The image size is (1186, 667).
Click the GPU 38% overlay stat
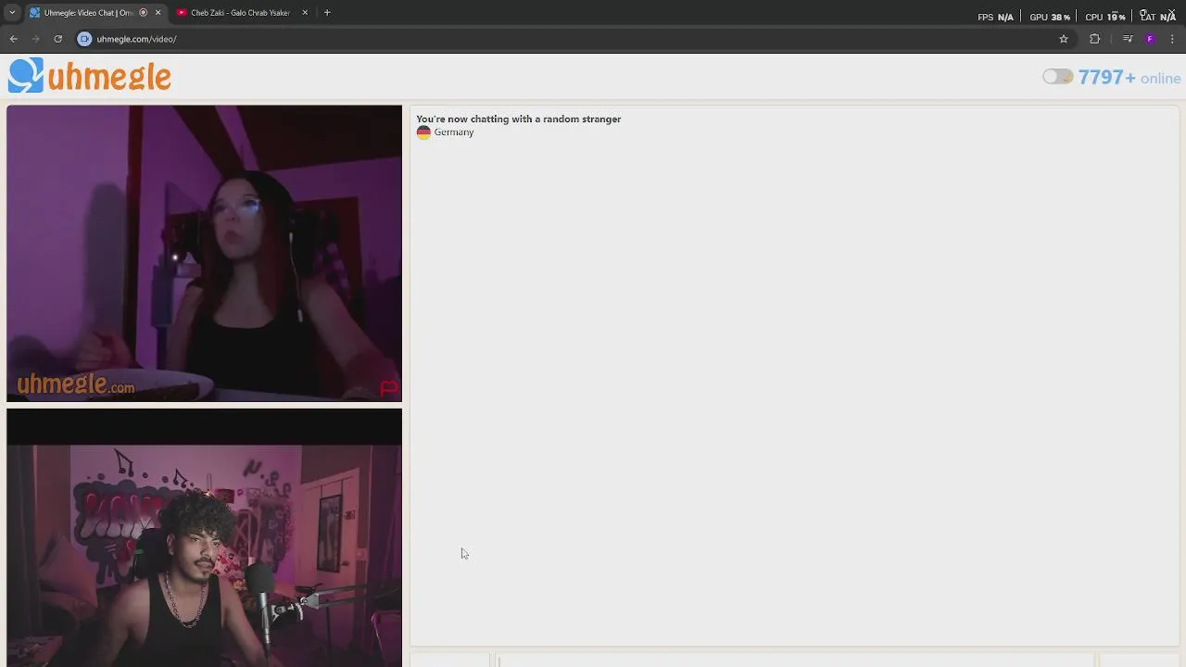point(1050,17)
